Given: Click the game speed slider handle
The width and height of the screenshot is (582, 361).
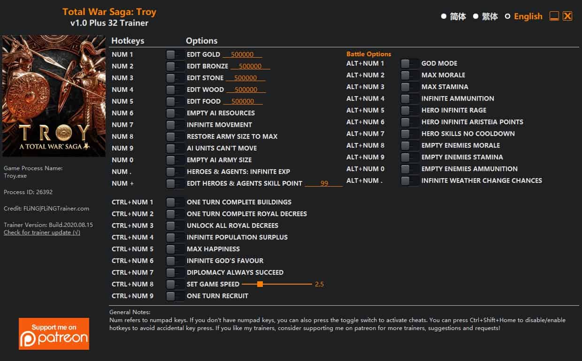Looking at the screenshot, I should [260, 284].
